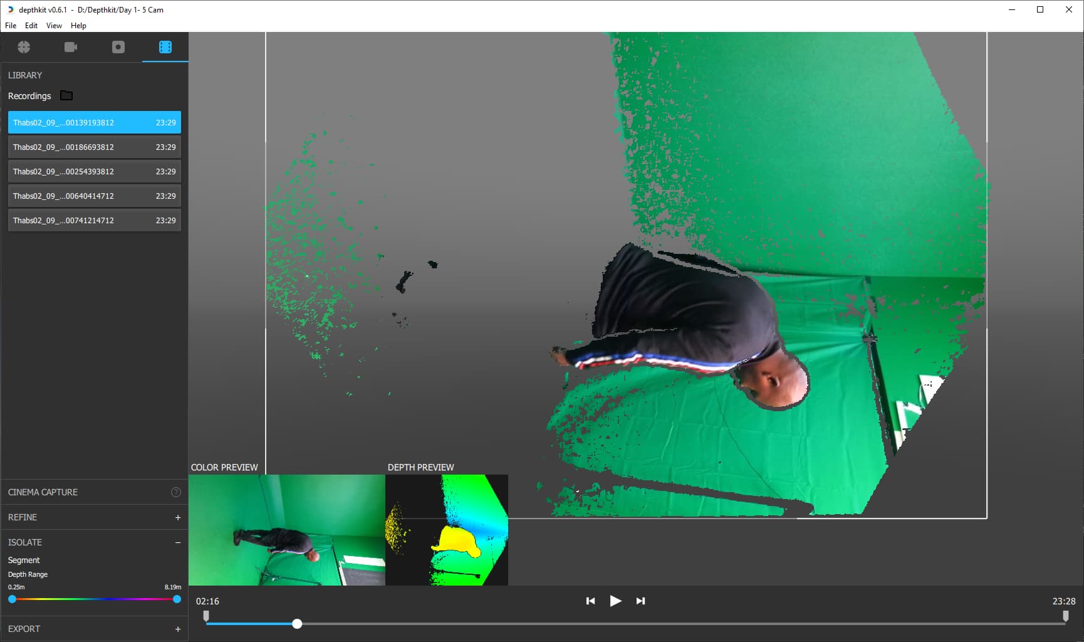Screen dimensions: 1084x642
Task: Open the File menu
Action: tap(11, 26)
